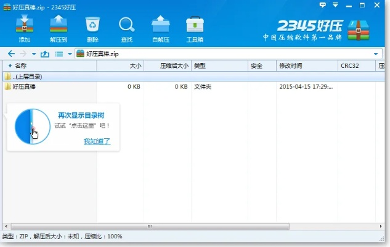Click the status bar 压缩比 text

coord(104,236)
